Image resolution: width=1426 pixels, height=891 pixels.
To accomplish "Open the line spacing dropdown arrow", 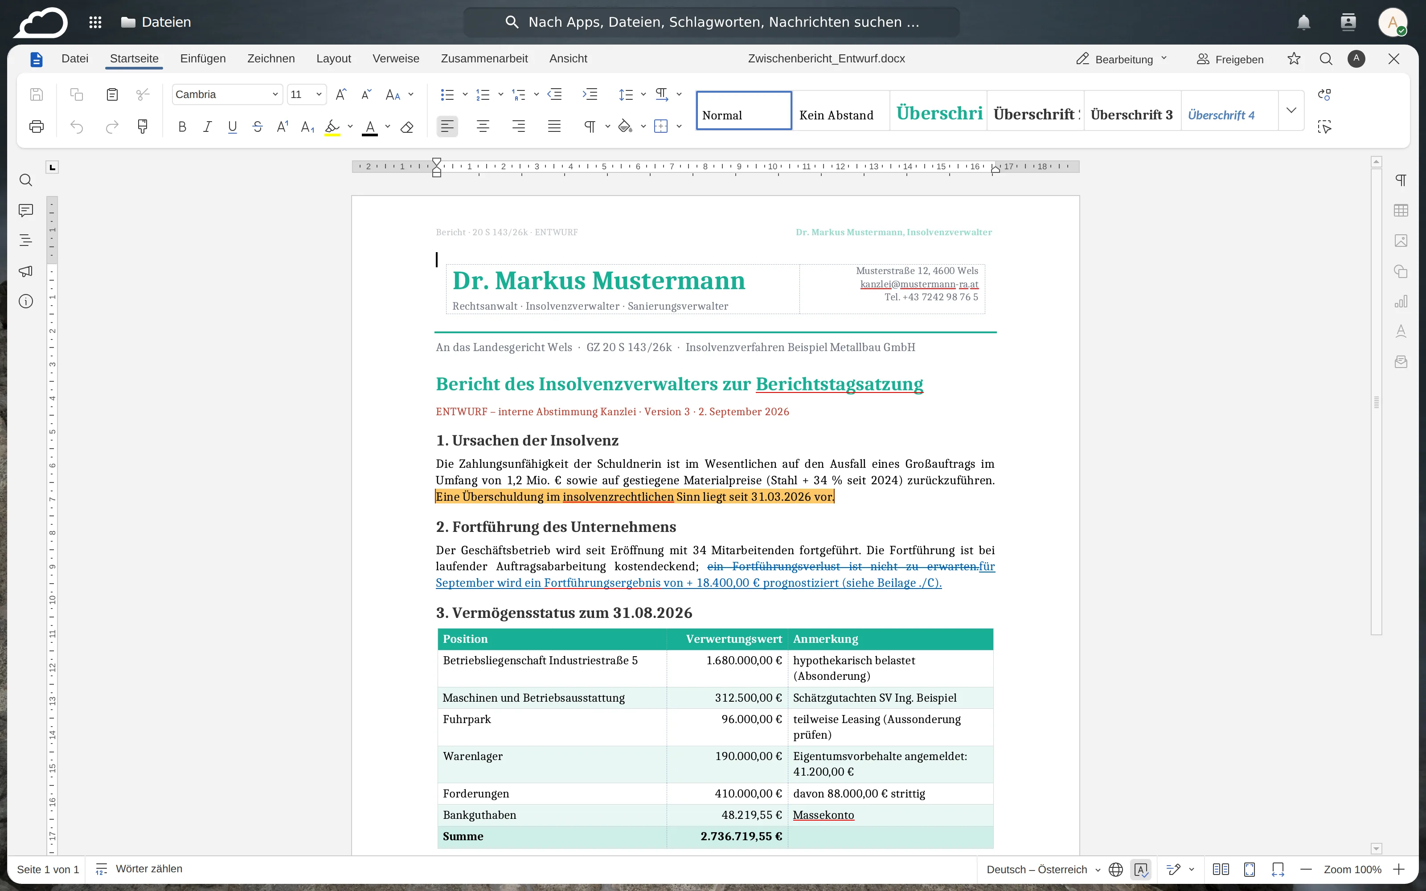I will (643, 94).
